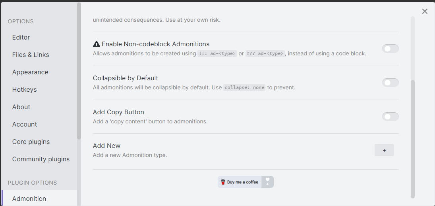This screenshot has height=206, width=435.
Task: Switch to Core plugins settings
Action: 31,142
